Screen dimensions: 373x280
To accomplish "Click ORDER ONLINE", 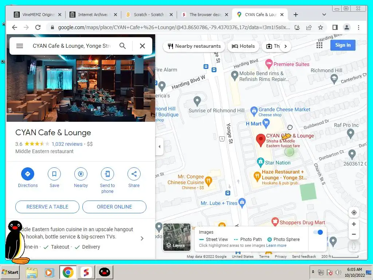I will click(x=114, y=207).
